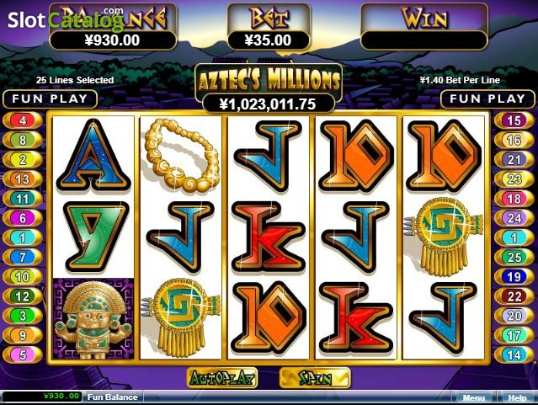
Task: Select payline 5 marker
Action: [23, 354]
